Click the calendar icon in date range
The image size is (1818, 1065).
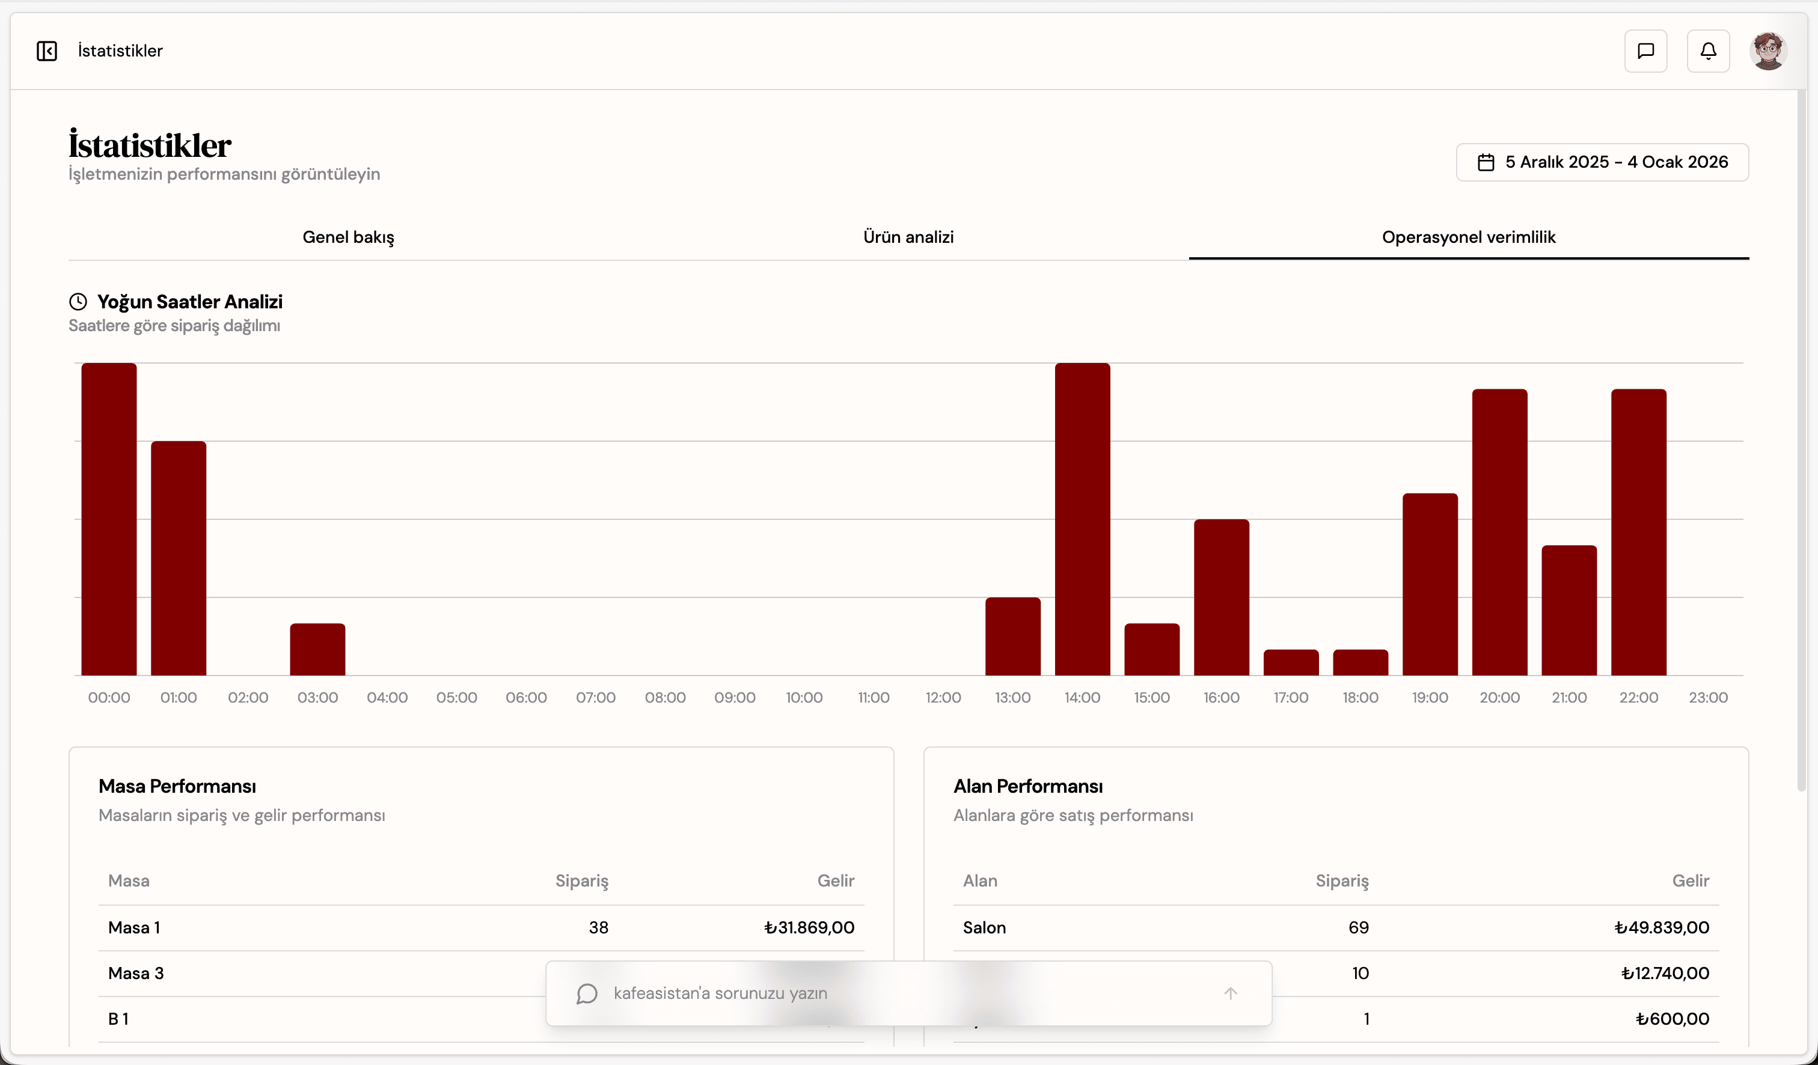tap(1486, 162)
